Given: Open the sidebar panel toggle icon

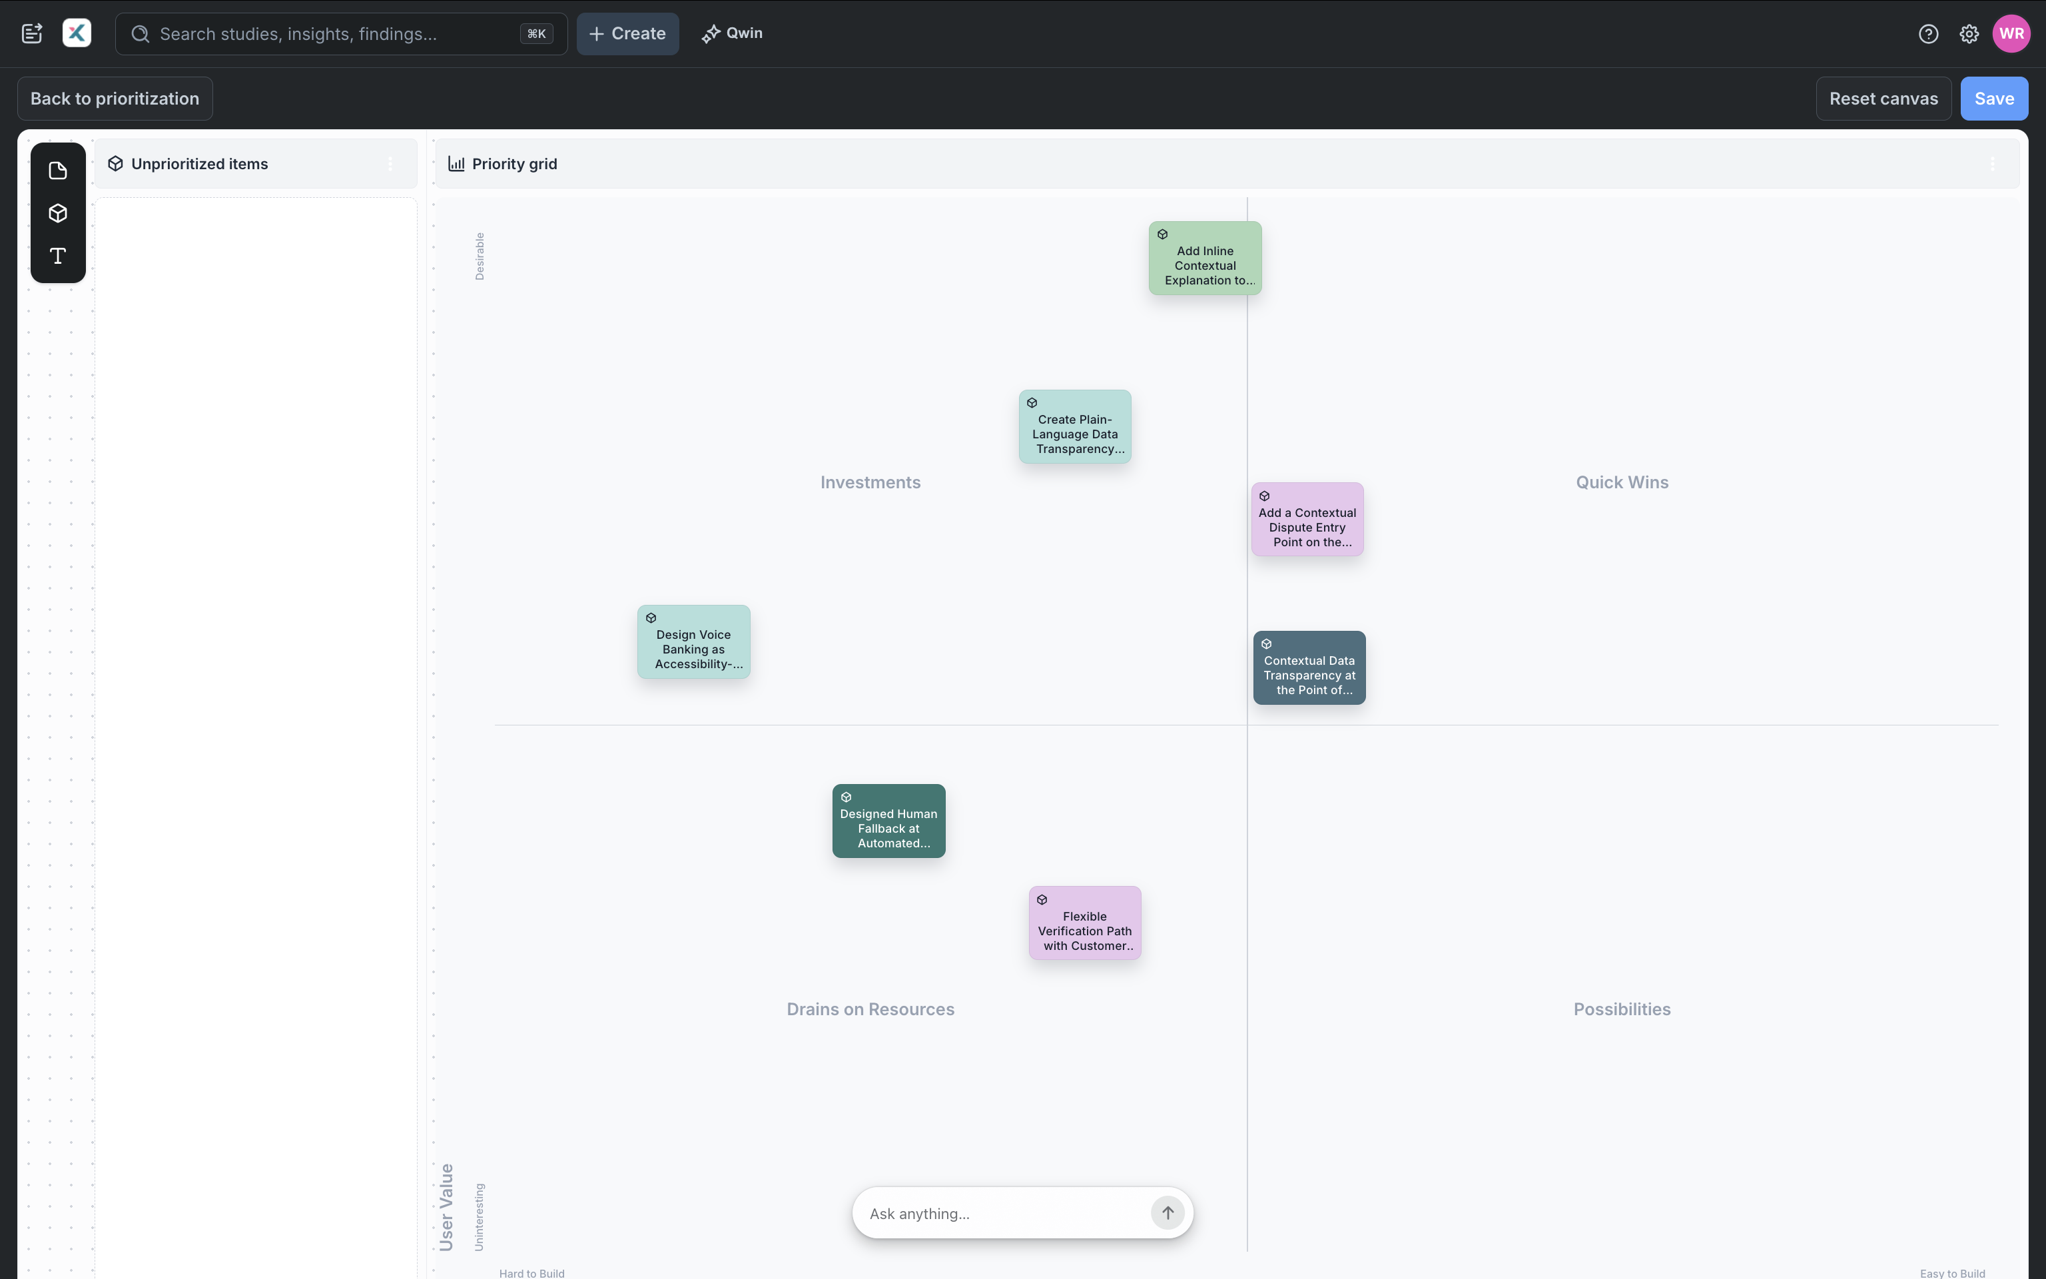Looking at the screenshot, I should pos(32,34).
